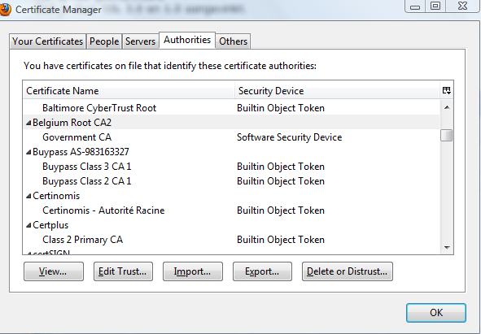Viewport: 481px width, 334px height.
Task: Select Class 2 Primary CA certificate
Action: [x=231, y=240]
